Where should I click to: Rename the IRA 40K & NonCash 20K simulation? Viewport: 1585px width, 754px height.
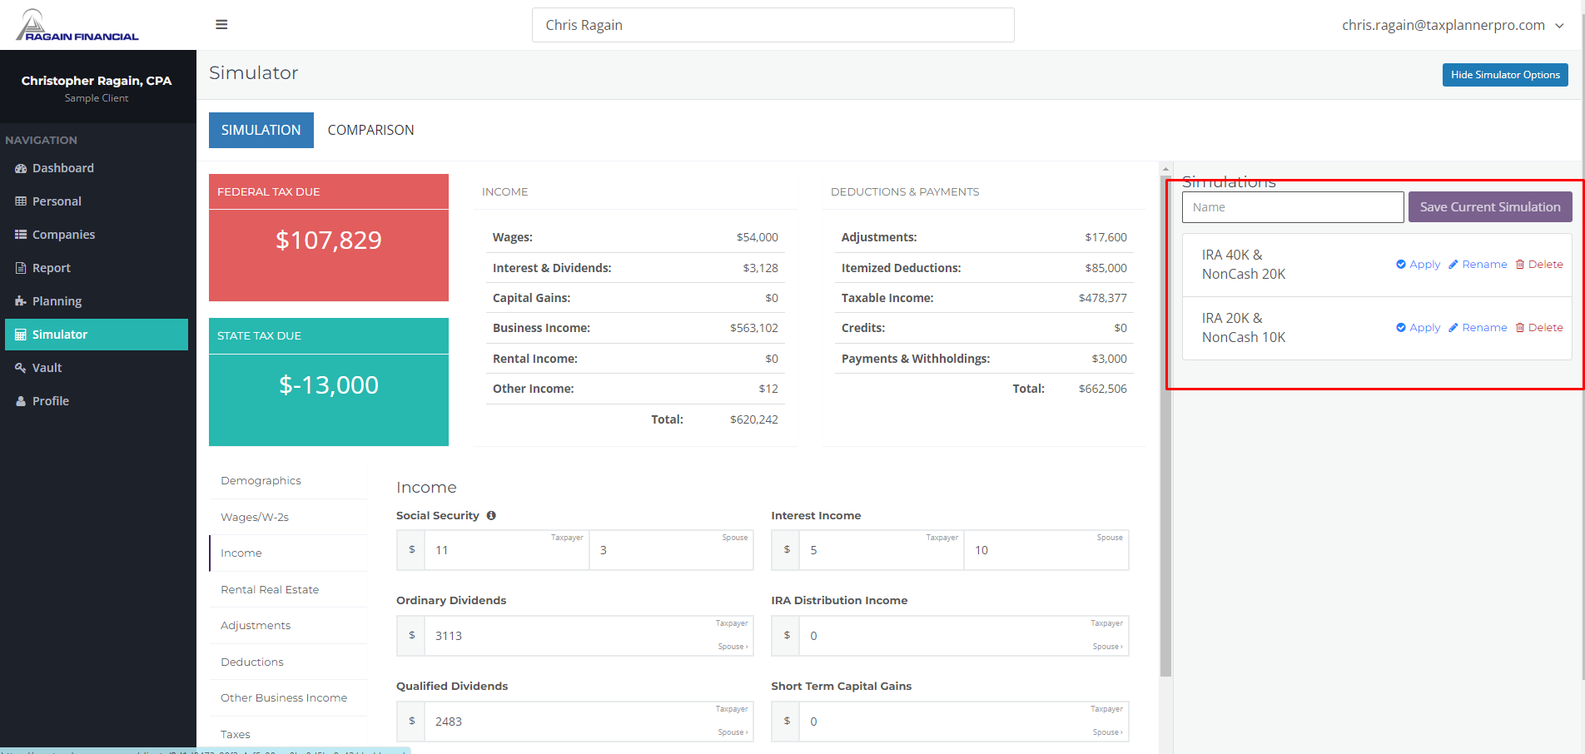coord(1478,265)
